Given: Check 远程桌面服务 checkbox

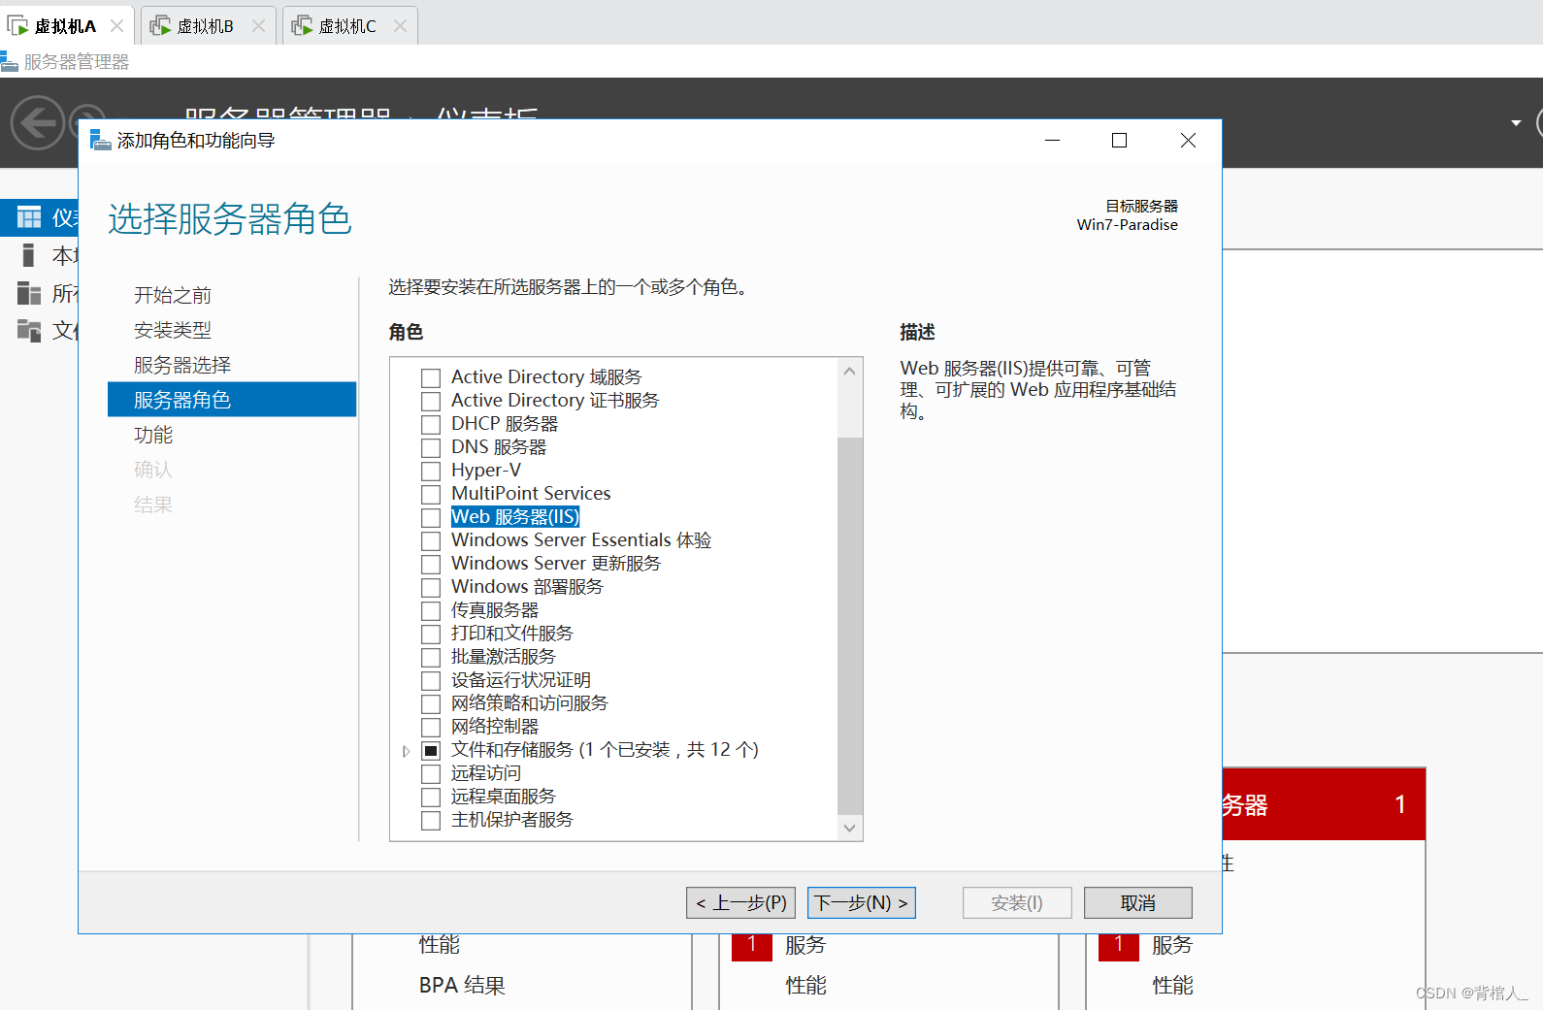Looking at the screenshot, I should pyautogui.click(x=431, y=797).
